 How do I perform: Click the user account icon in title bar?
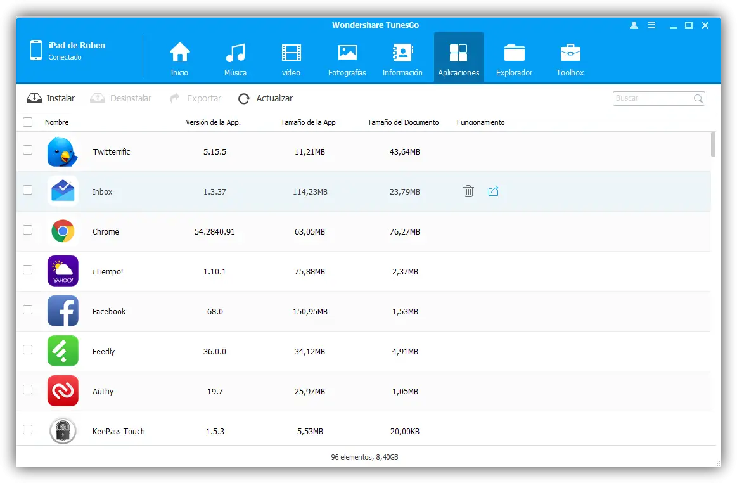634,25
